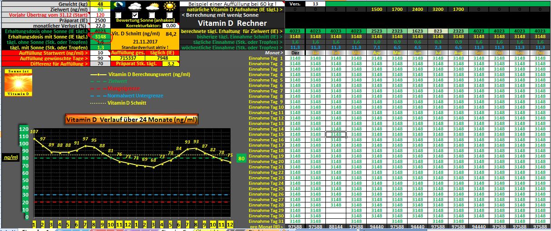Tick the checkbox under the partly sunny icon
551x231 pixels.
point(153,15)
